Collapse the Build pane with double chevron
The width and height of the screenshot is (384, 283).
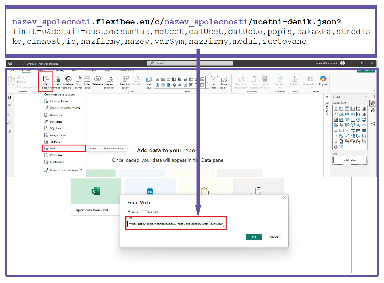click(x=366, y=97)
